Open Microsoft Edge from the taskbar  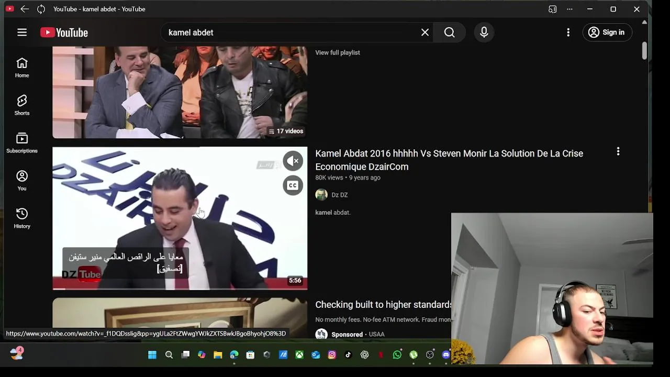point(234,355)
